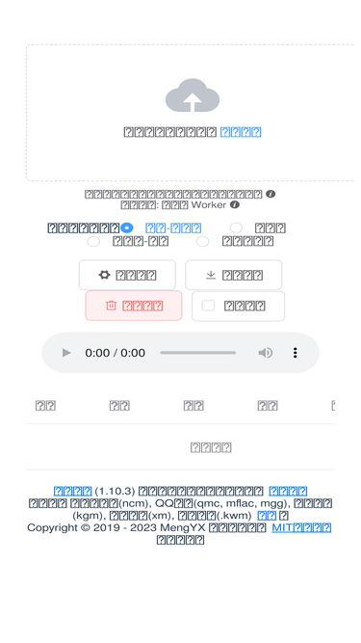
Task: Play audio in the 0:00 player
Action: (66, 353)
